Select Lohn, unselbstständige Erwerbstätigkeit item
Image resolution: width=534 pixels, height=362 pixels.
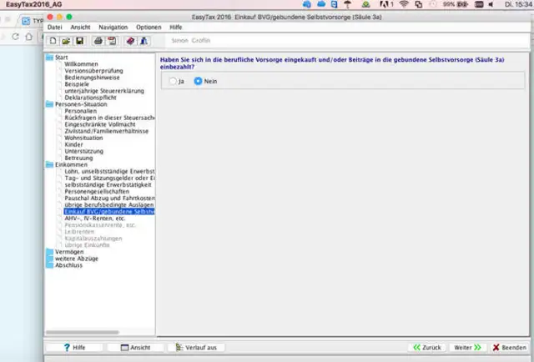click(109, 171)
